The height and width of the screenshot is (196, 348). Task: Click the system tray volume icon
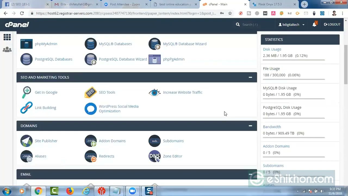pyautogui.click(x=322, y=191)
